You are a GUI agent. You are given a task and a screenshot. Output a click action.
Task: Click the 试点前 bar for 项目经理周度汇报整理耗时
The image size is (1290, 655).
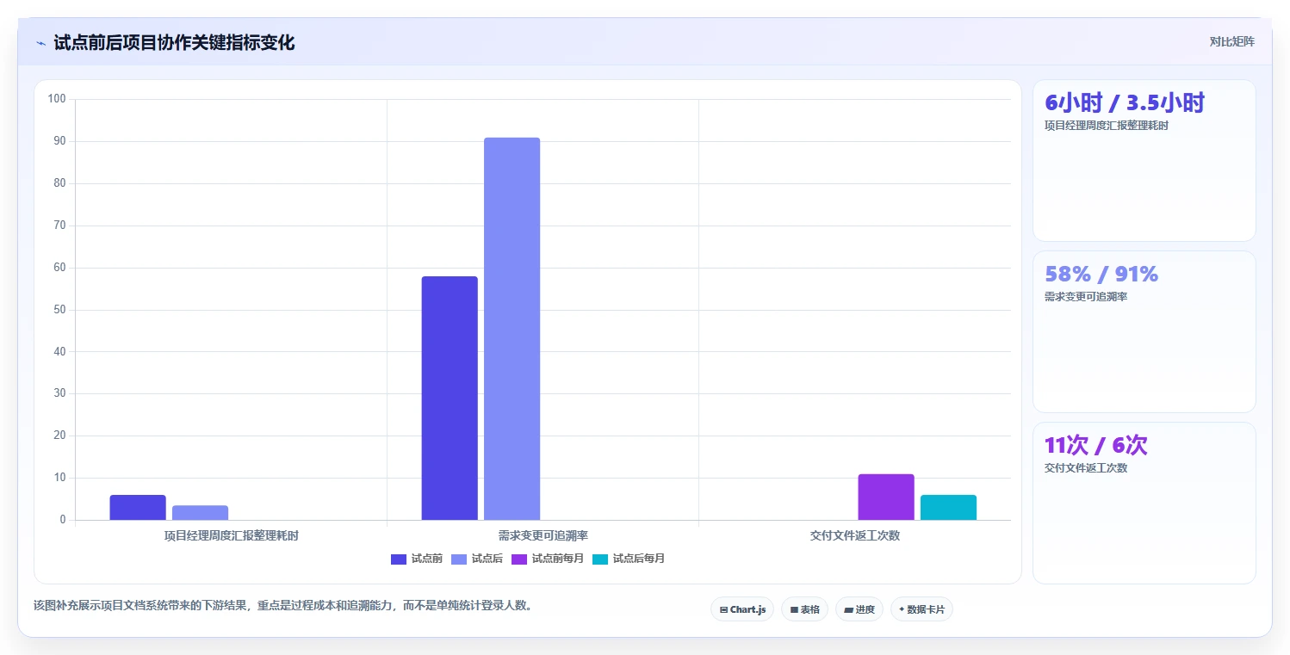[138, 507]
